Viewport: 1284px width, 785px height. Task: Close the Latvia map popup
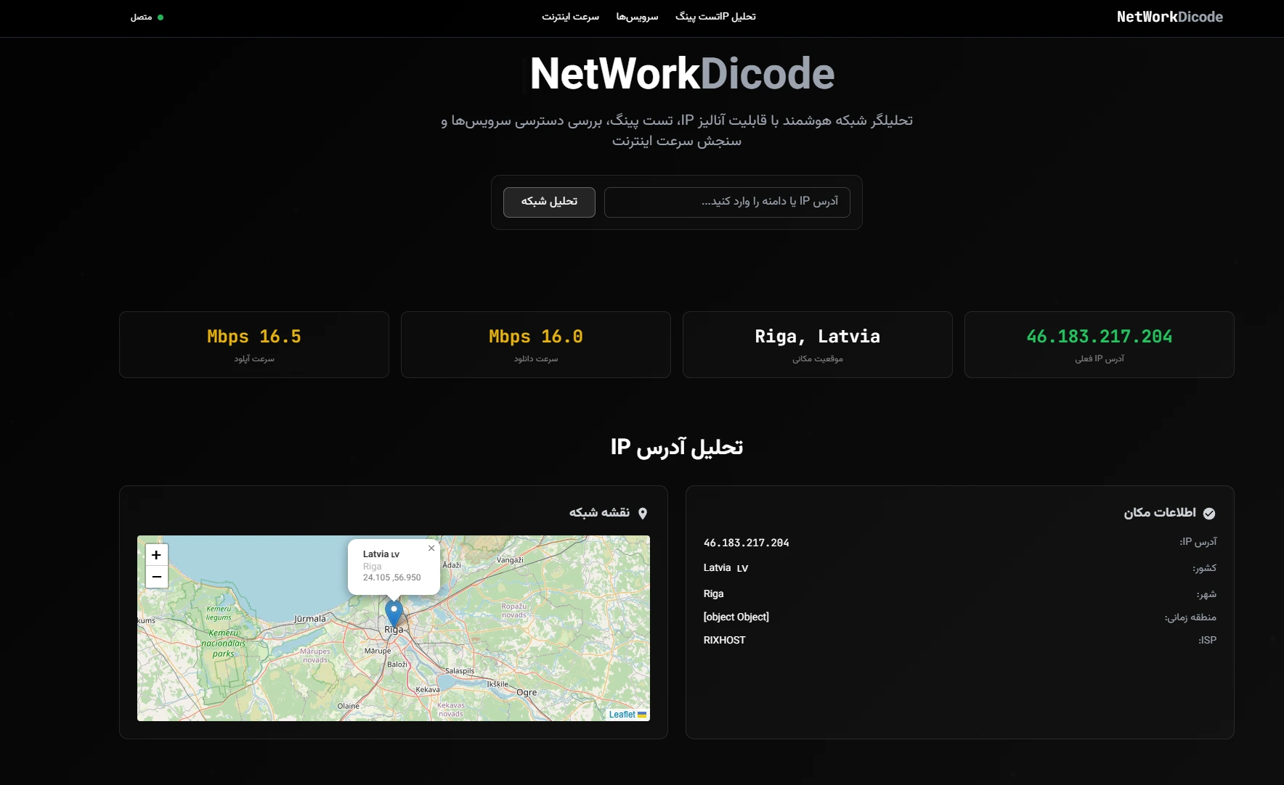pos(431,548)
